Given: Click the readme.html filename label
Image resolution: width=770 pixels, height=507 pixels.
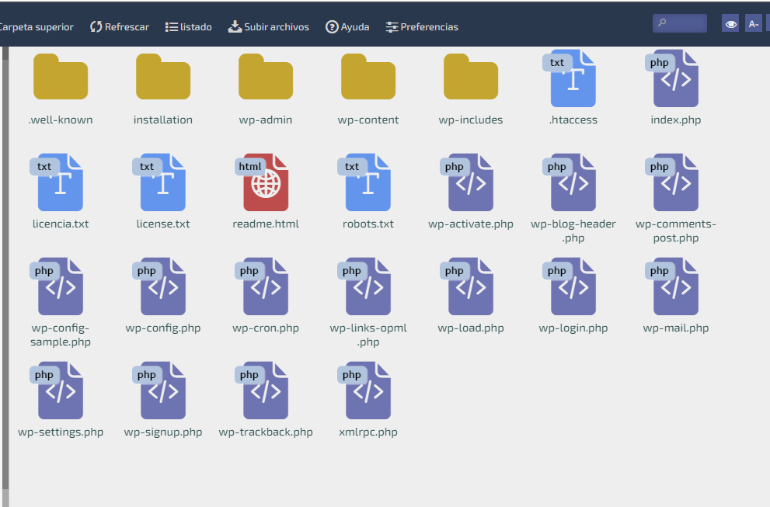Looking at the screenshot, I should coord(266,224).
